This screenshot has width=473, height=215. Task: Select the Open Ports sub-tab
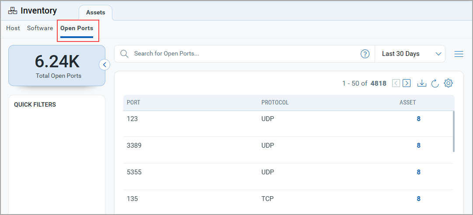pyautogui.click(x=77, y=28)
